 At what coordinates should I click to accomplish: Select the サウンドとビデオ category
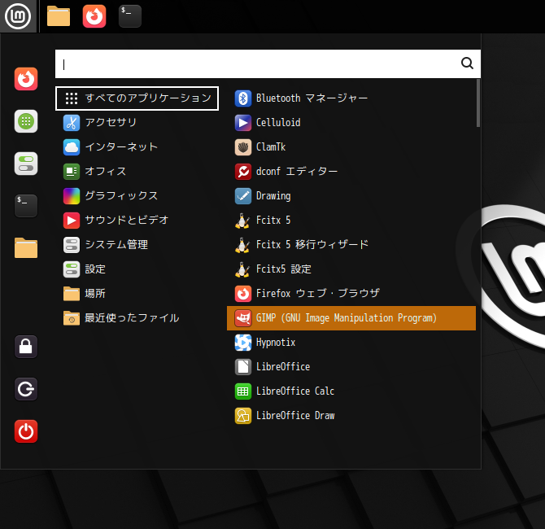(137, 221)
